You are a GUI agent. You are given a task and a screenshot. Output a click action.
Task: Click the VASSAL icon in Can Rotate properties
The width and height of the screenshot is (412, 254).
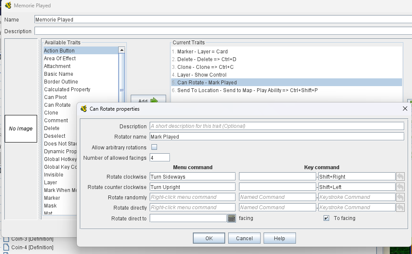coord(84,108)
